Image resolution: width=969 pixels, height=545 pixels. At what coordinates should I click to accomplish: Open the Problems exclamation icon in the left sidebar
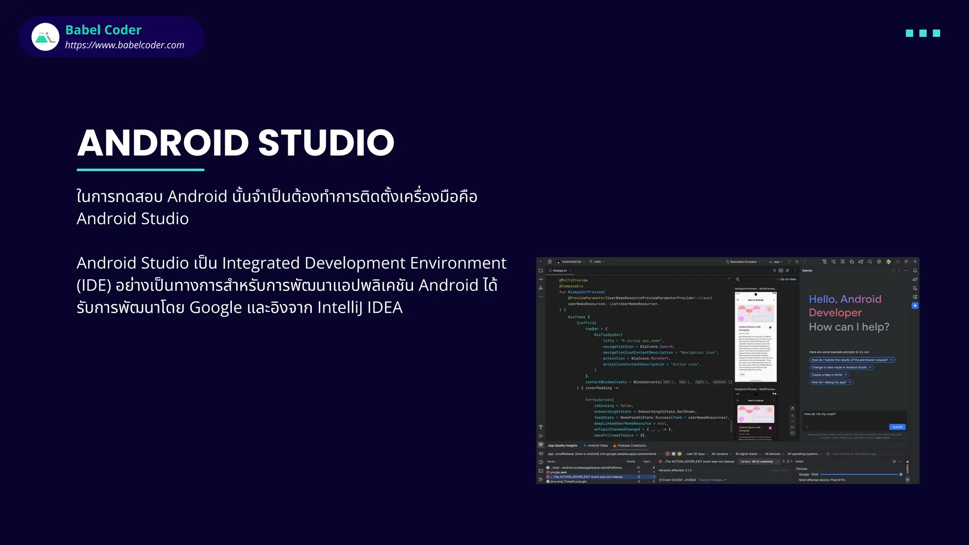point(541,462)
